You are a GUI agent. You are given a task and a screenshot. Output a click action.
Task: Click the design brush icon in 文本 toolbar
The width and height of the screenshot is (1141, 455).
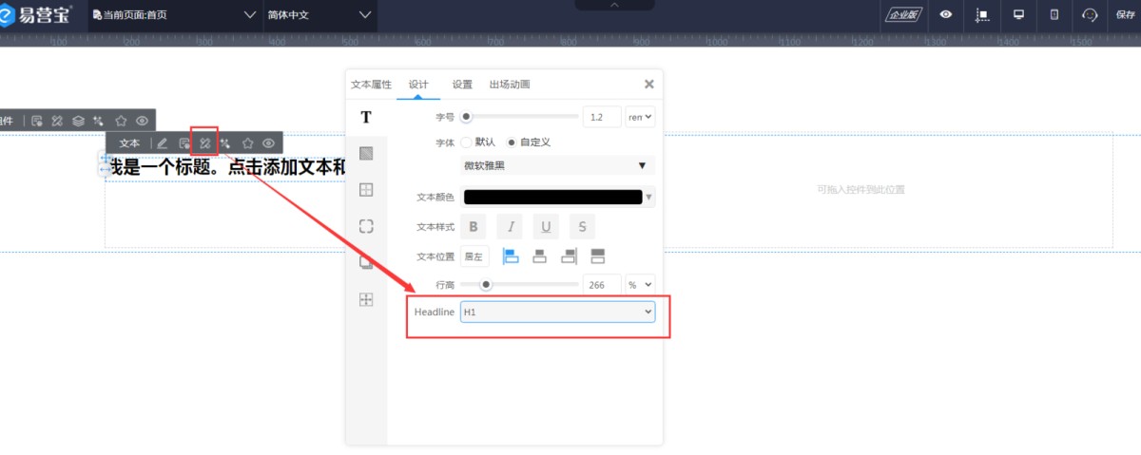point(204,143)
